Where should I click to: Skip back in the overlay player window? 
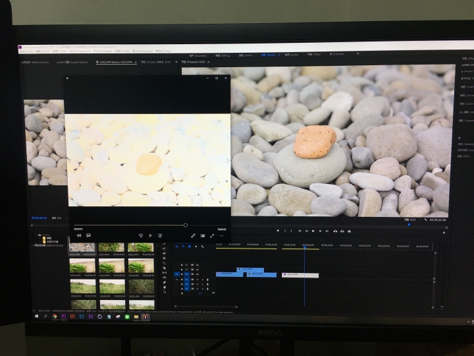click(141, 235)
